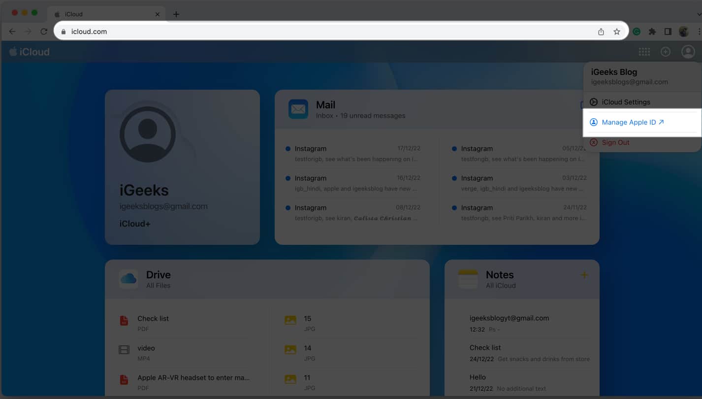This screenshot has width=702, height=399.
Task: Click the Manage Apple ID link
Action: coord(630,122)
